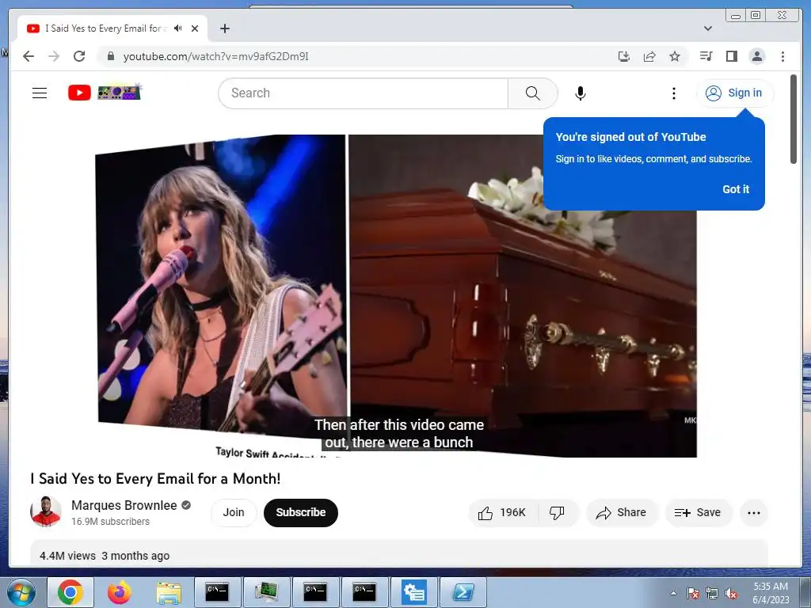The width and height of the screenshot is (811, 608).
Task: Click the address bar URL
Action: pos(215,56)
